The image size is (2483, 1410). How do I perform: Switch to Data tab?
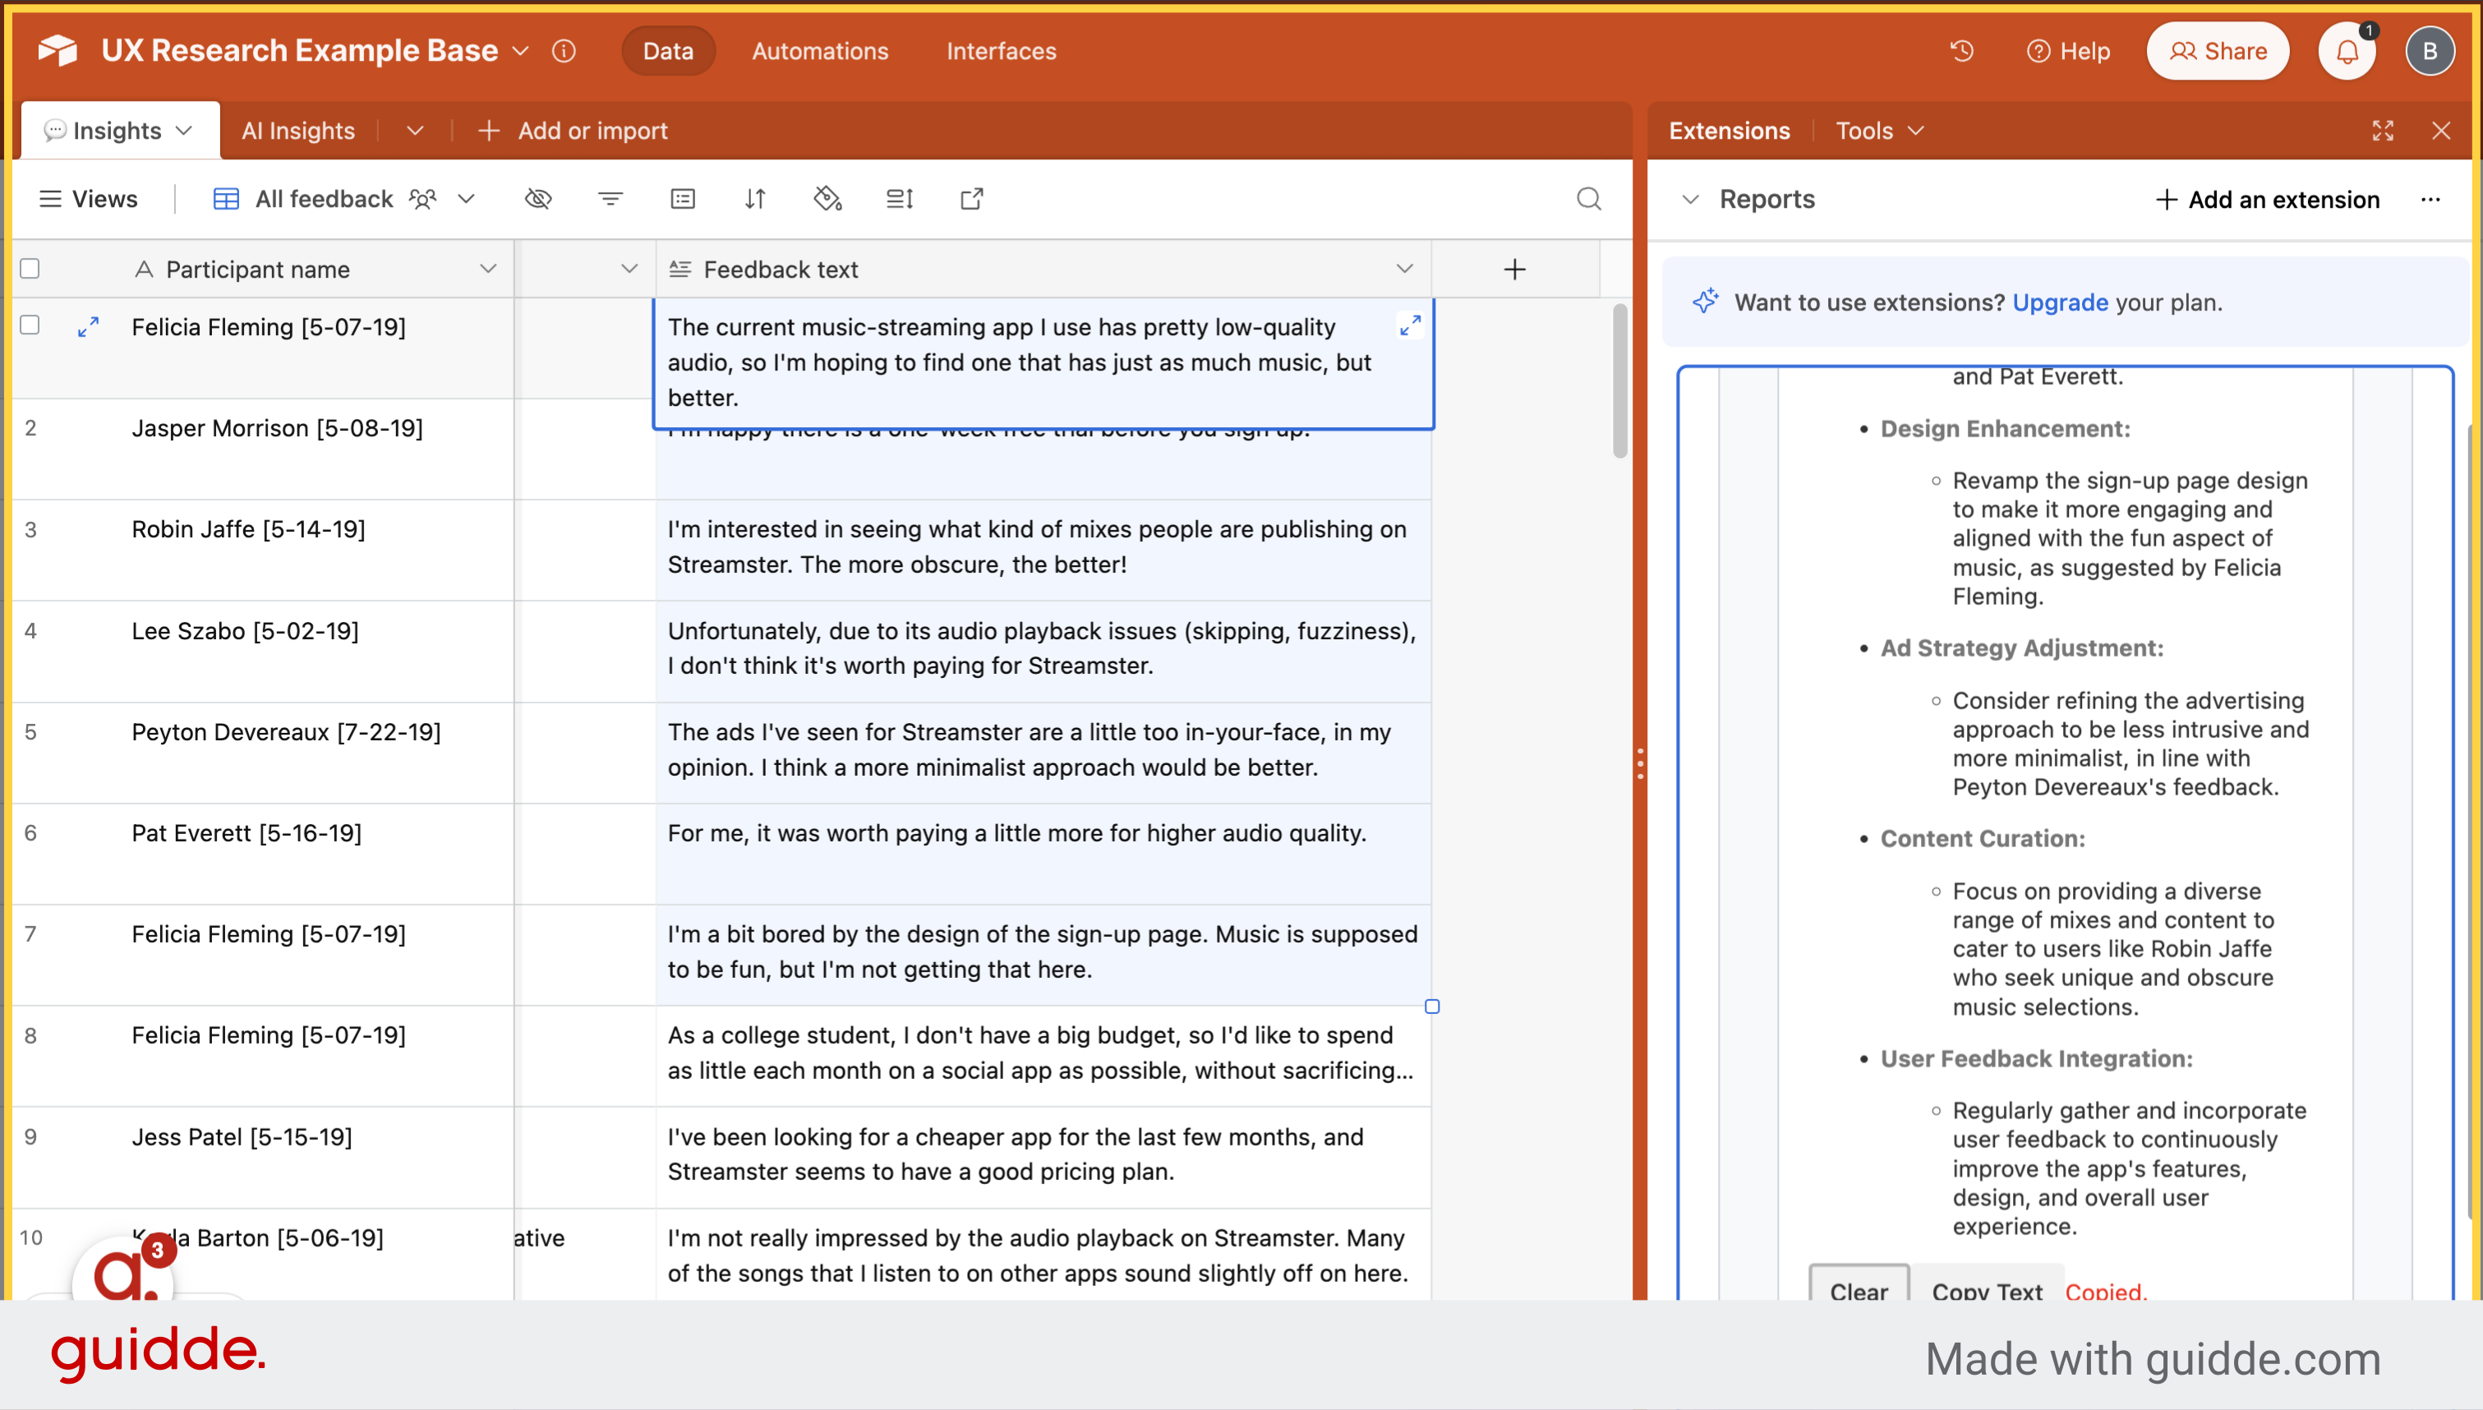(668, 50)
